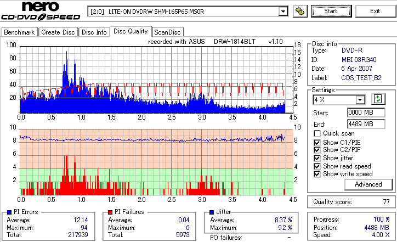The width and height of the screenshot is (397, 242).
Task: Click Jitter average 8.37 %
Action: pyautogui.click(x=283, y=220)
